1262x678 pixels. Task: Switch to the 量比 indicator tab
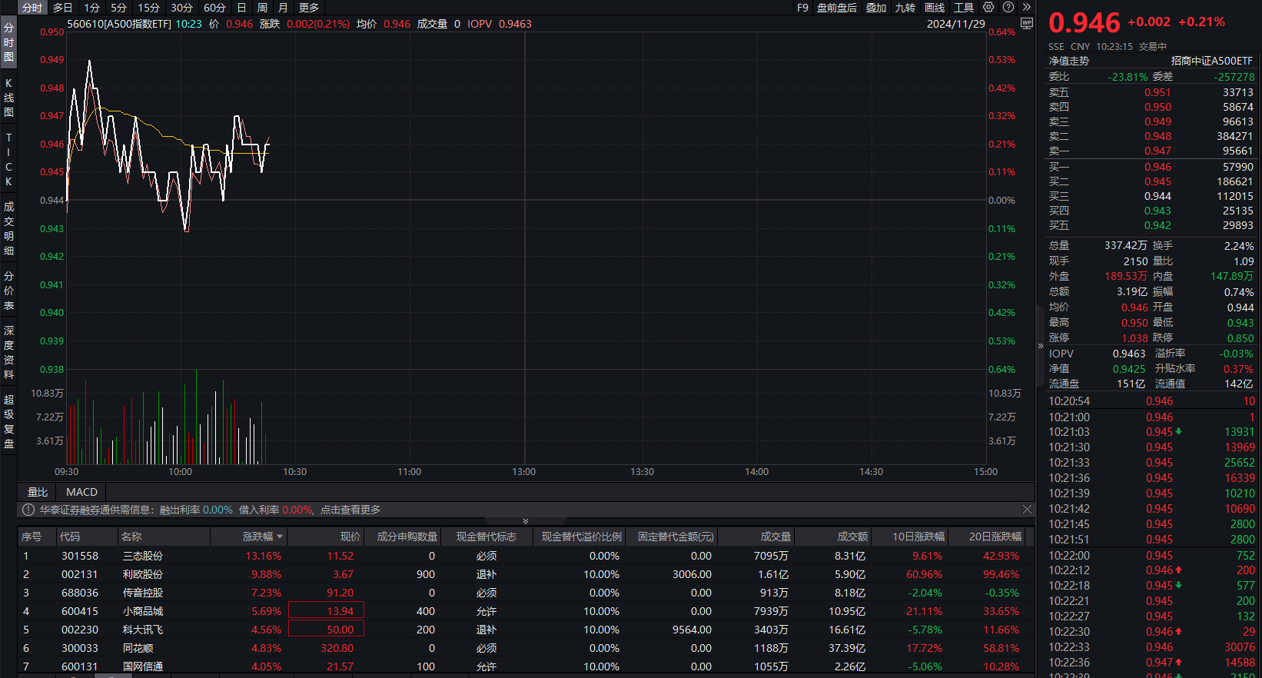(38, 492)
